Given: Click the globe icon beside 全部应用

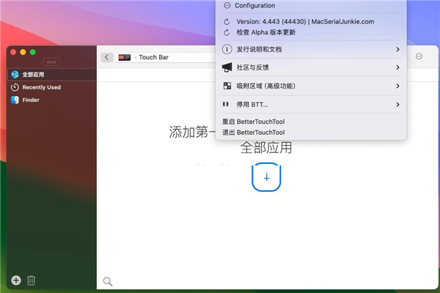Looking at the screenshot, I should 15,75.
